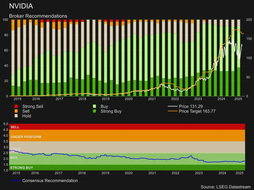This screenshot has height=190, width=254.
Task: Click the Sell legend label
Action: [x=26, y=111]
